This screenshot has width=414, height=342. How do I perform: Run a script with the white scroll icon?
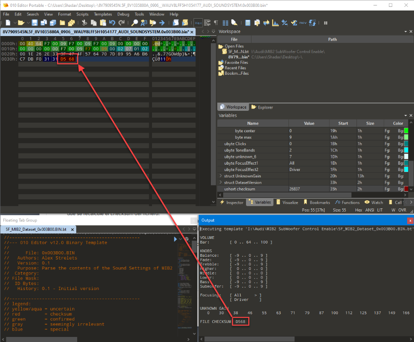point(176,23)
